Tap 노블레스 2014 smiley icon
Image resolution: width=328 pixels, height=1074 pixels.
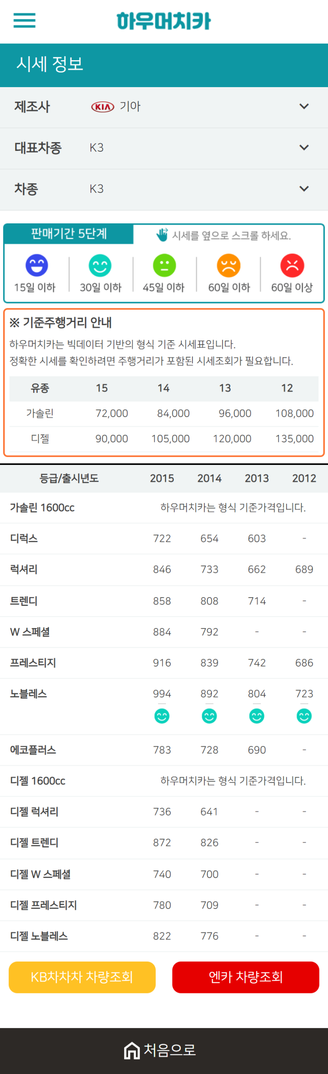(209, 716)
